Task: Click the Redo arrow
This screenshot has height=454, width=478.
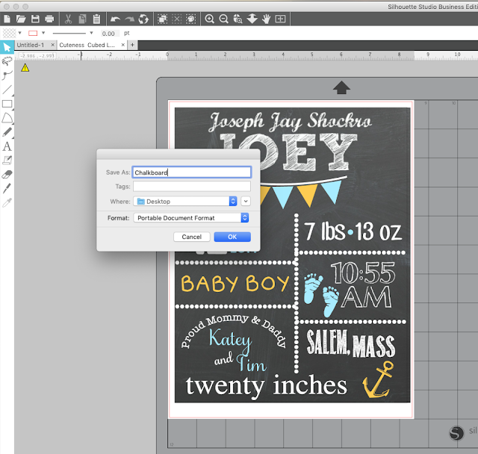Action: point(129,19)
